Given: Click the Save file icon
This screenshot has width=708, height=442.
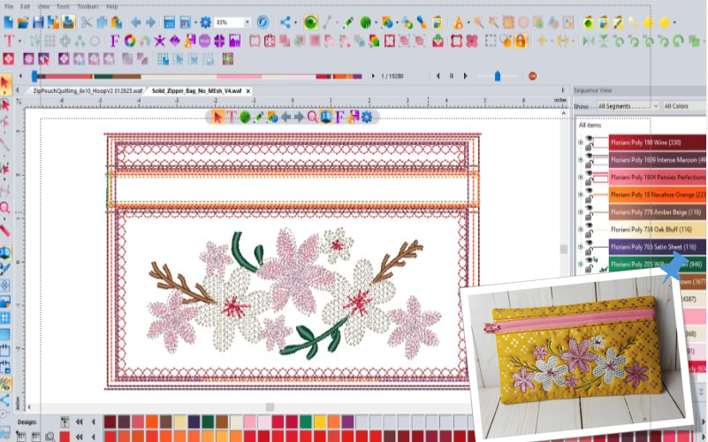Looking at the screenshot, I should point(39,22).
